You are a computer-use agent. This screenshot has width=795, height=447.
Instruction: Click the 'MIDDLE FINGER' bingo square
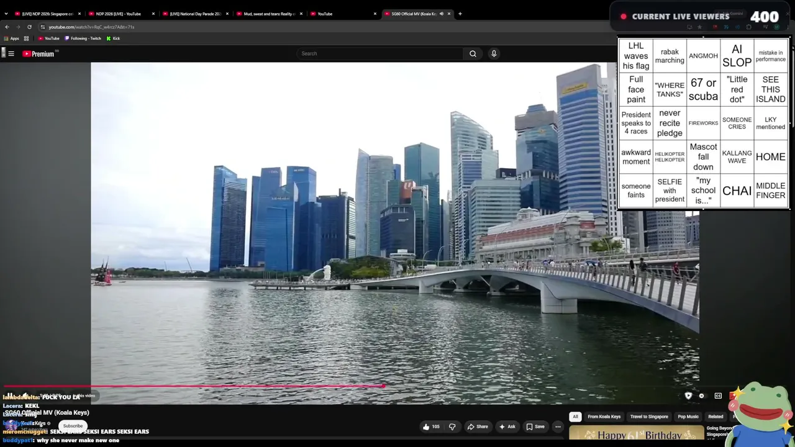771,191
